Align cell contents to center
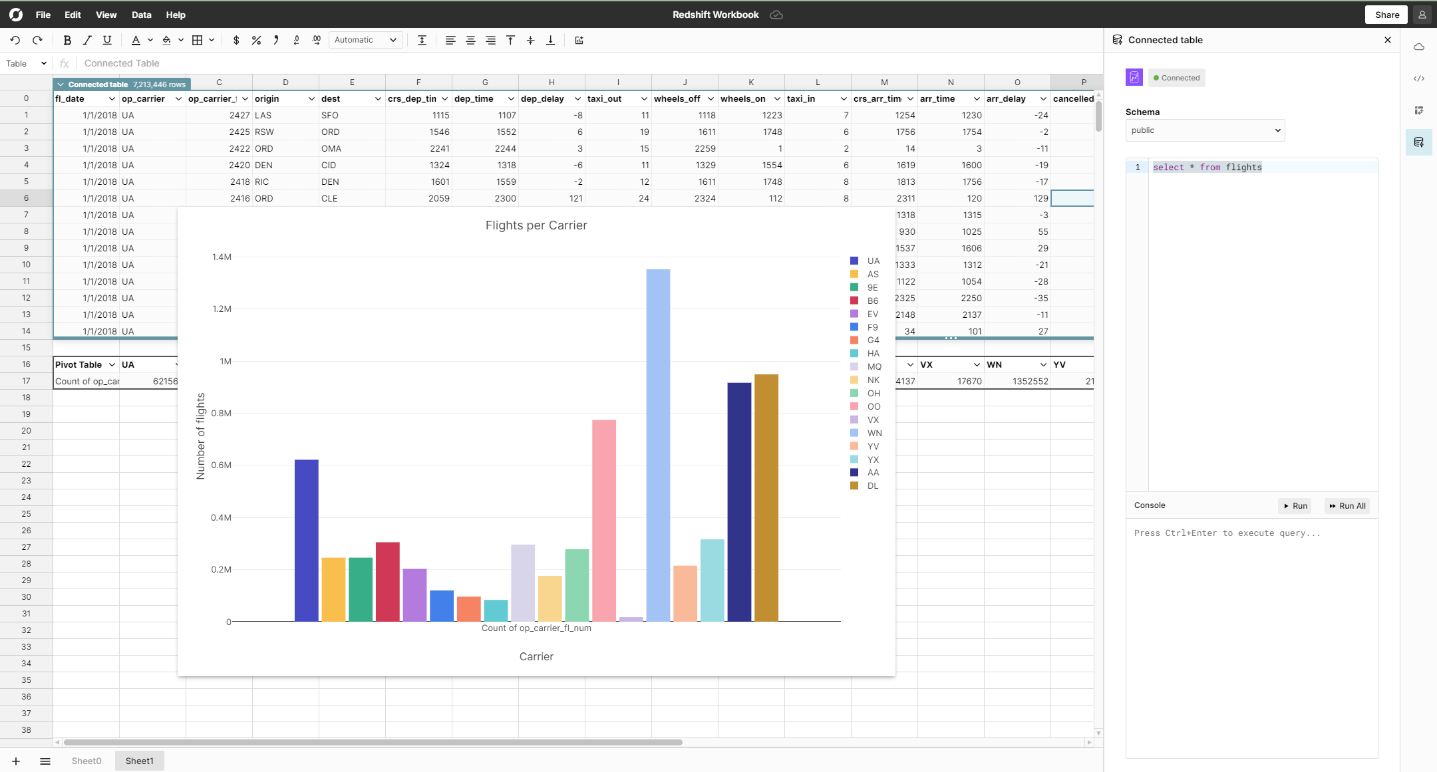The height and width of the screenshot is (772, 1437). pos(470,40)
